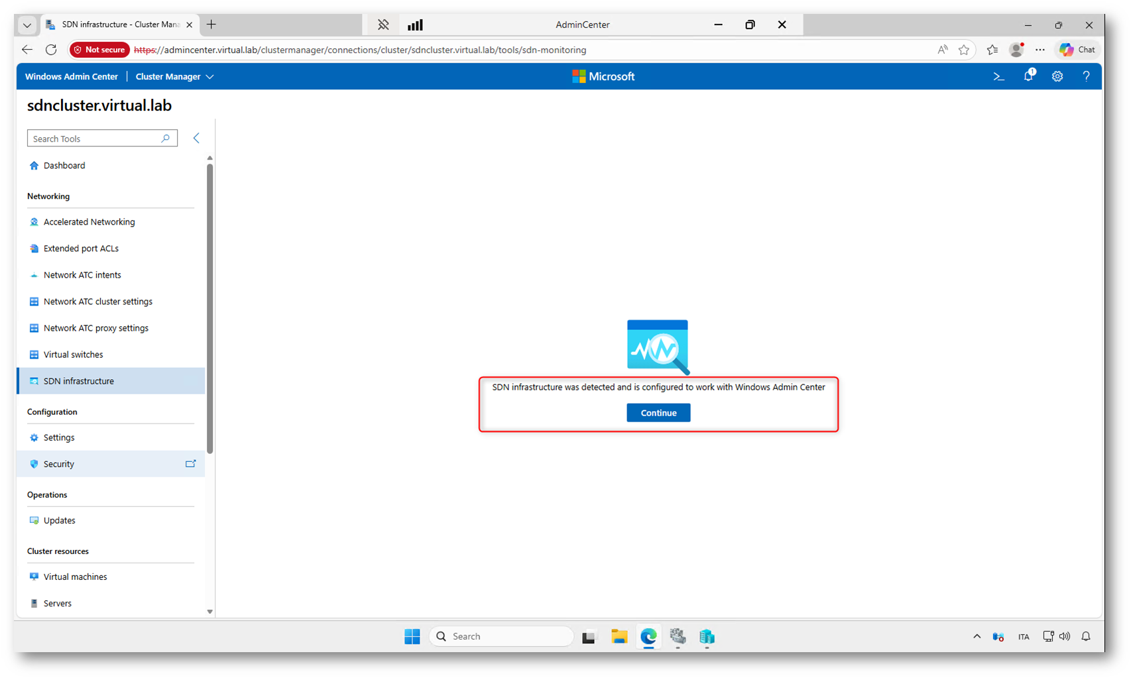
Task: Open a new browser tab
Action: [x=211, y=25]
